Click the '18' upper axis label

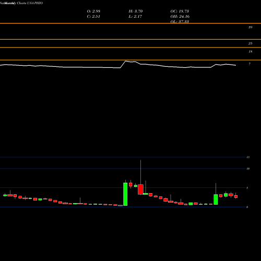(251, 52)
